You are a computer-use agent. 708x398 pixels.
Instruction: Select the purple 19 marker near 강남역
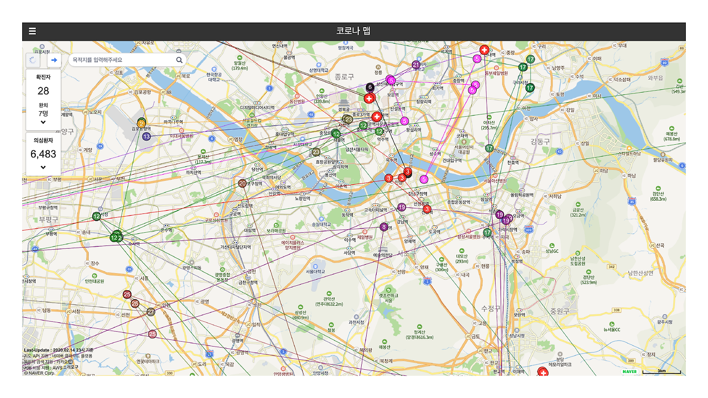coord(402,207)
